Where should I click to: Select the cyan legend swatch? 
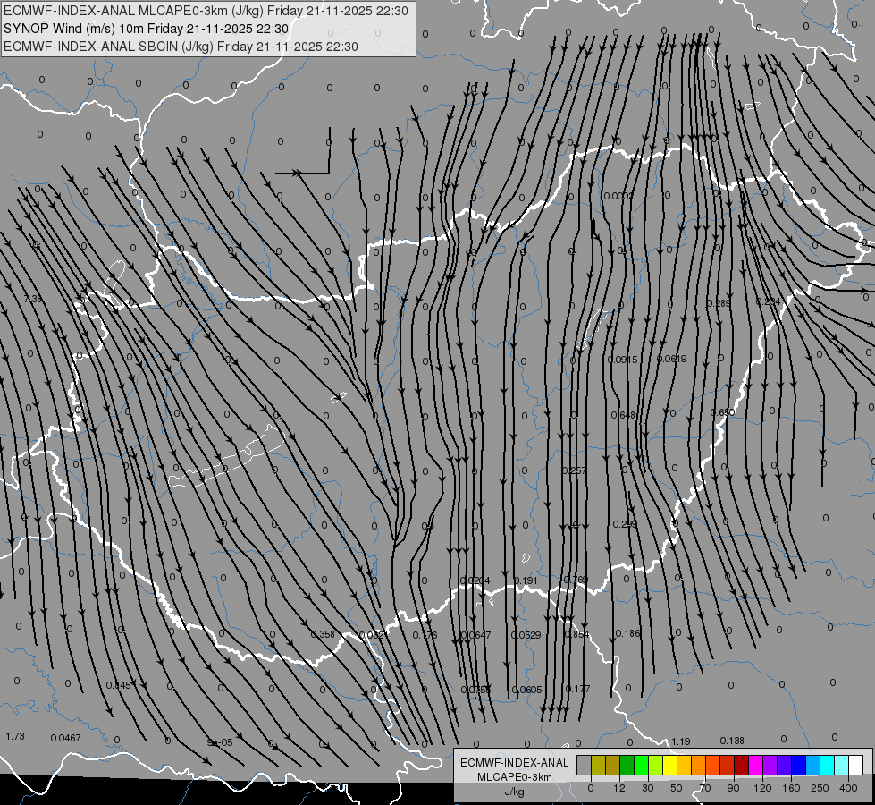click(x=827, y=765)
